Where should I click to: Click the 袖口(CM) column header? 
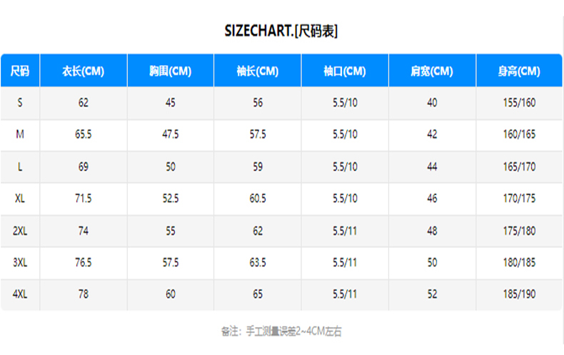(345, 71)
